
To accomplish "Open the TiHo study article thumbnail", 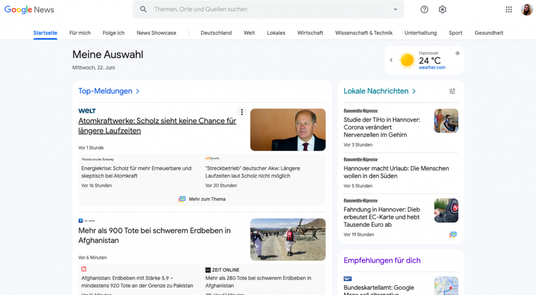I will coord(446,120).
